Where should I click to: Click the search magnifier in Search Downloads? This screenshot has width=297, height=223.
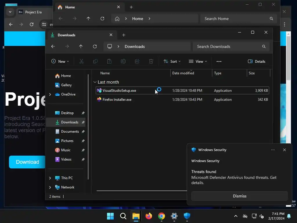tap(264, 46)
